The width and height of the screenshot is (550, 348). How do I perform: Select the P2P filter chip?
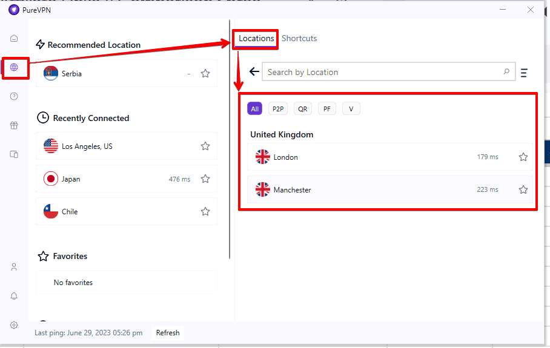point(278,109)
